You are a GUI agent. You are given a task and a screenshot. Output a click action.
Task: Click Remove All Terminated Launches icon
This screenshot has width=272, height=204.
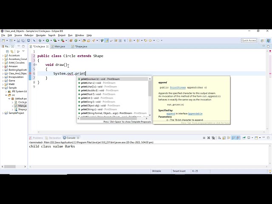(213, 138)
